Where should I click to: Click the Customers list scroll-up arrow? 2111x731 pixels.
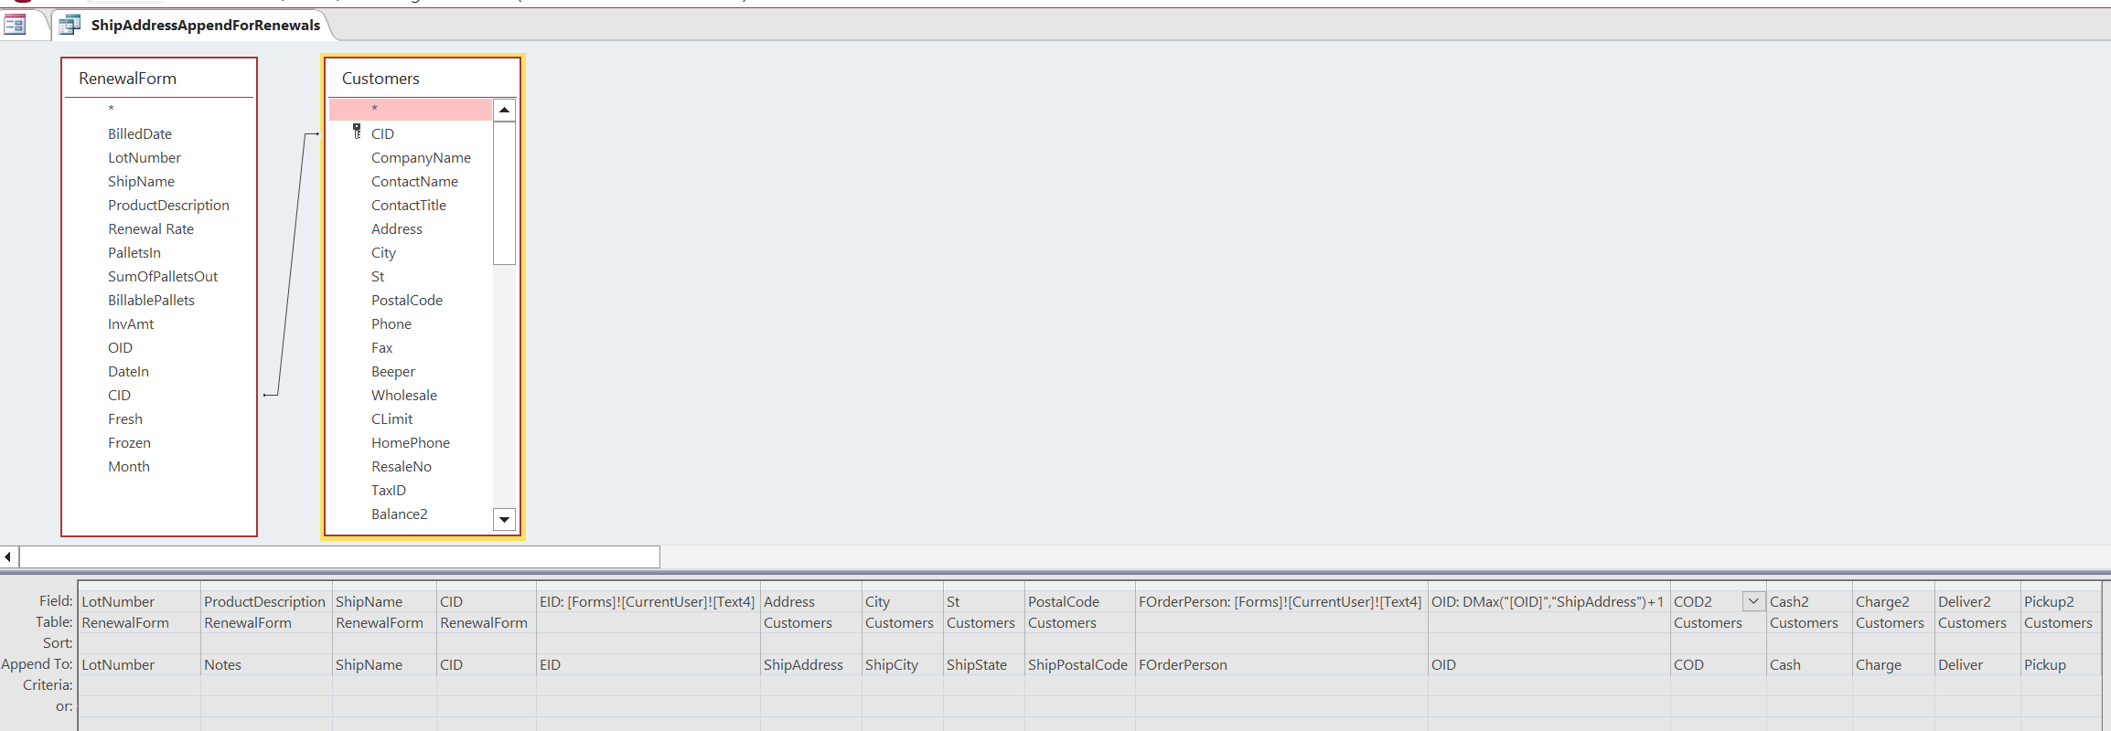(504, 111)
